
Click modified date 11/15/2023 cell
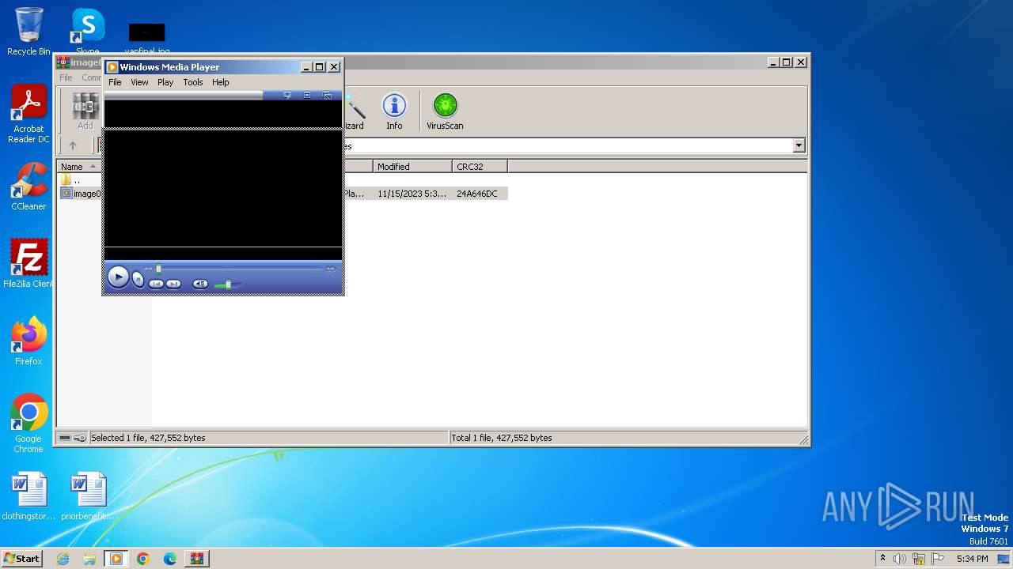point(412,194)
